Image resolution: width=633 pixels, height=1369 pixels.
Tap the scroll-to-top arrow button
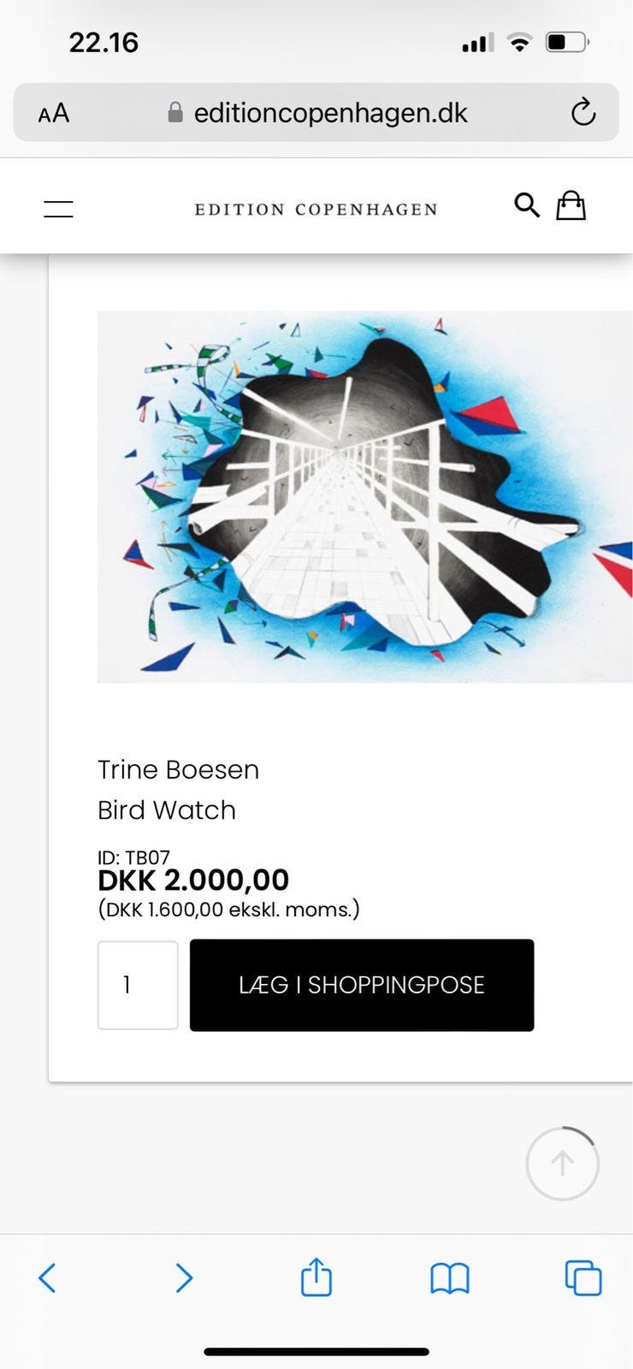tap(562, 1164)
